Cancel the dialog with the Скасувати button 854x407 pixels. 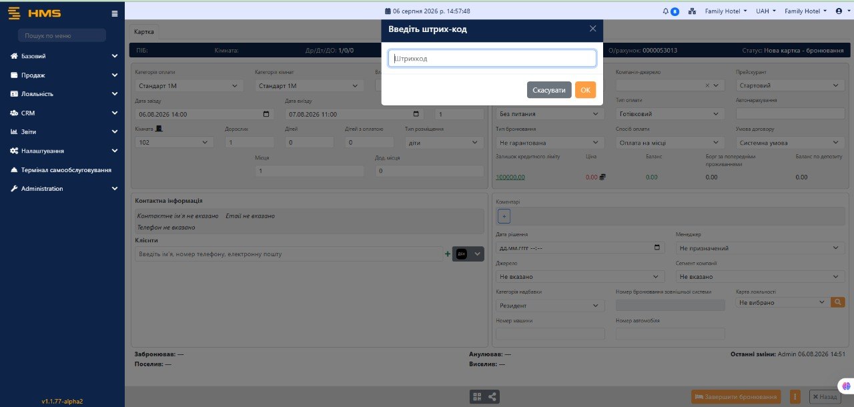click(x=549, y=90)
